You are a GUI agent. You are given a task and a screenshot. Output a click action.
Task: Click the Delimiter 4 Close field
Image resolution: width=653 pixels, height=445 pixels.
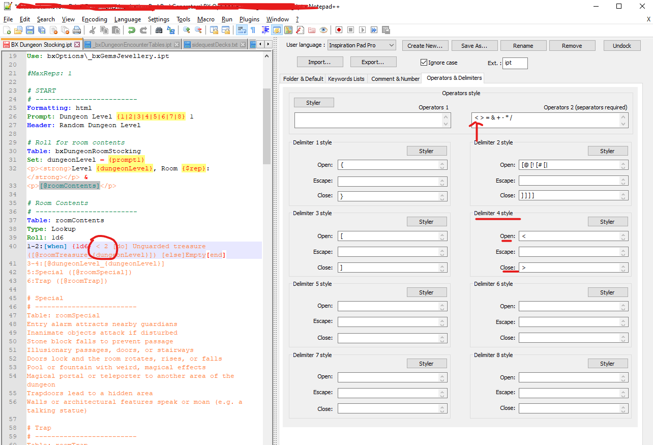pos(574,267)
